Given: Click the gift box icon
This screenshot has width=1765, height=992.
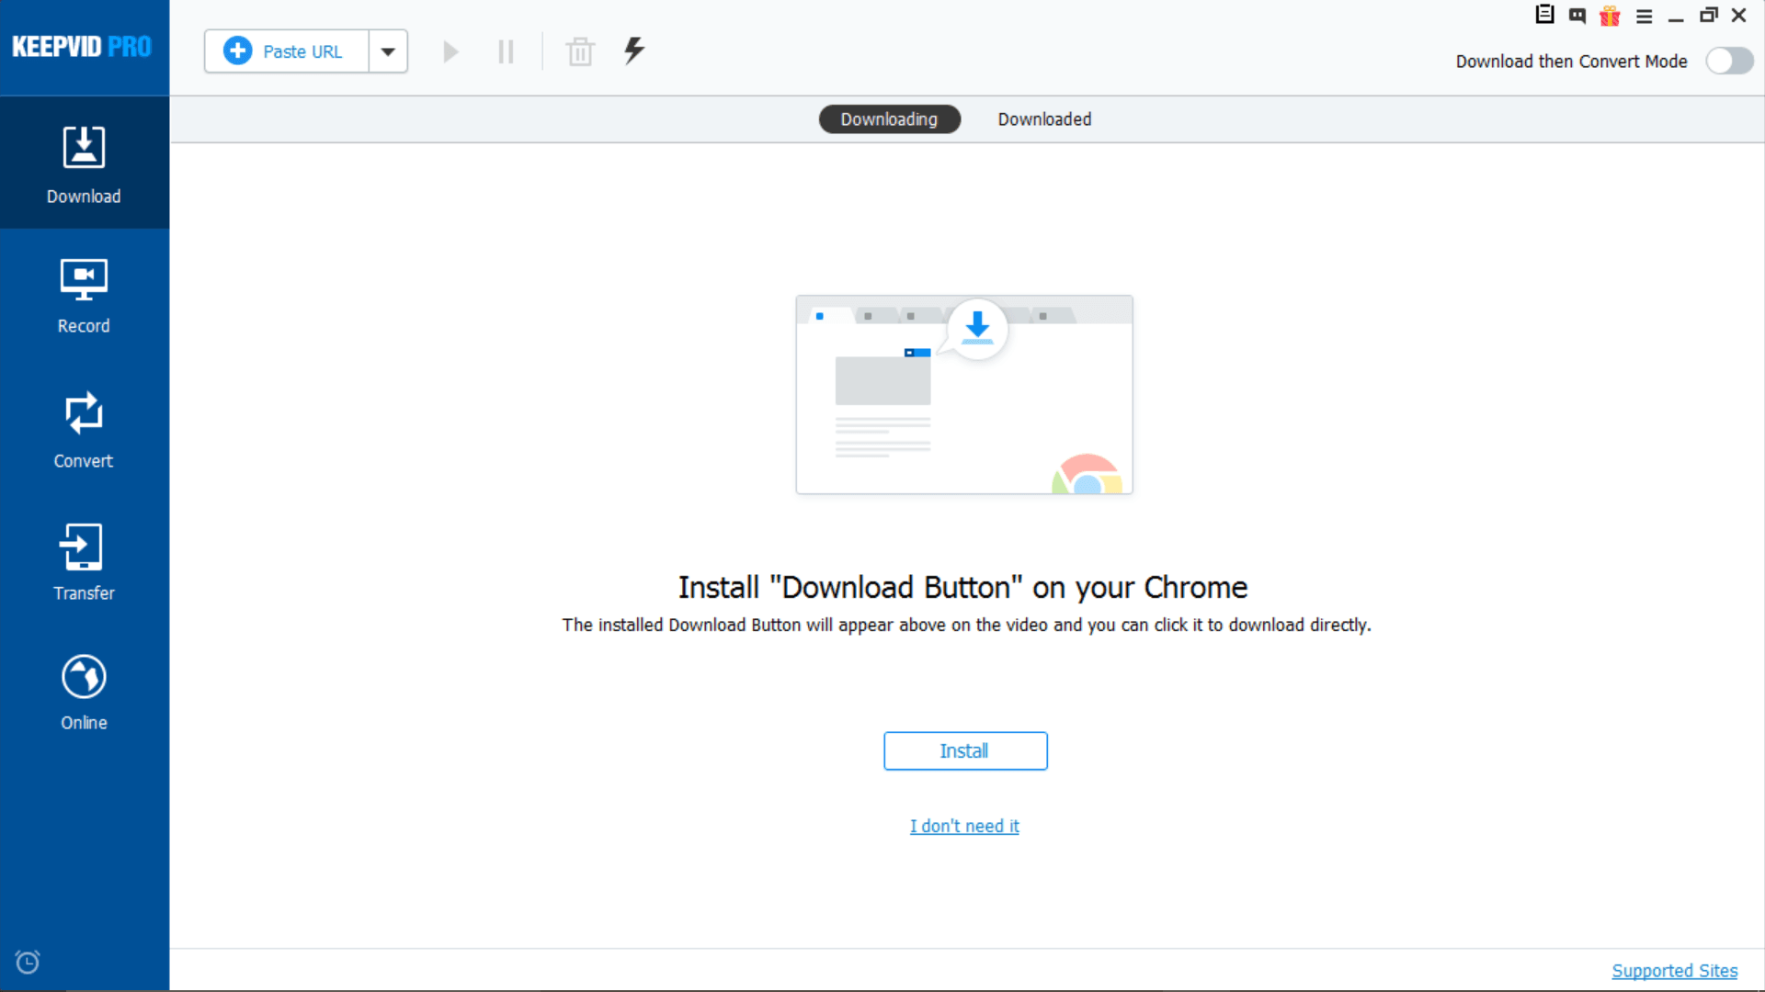Looking at the screenshot, I should [x=1610, y=16].
